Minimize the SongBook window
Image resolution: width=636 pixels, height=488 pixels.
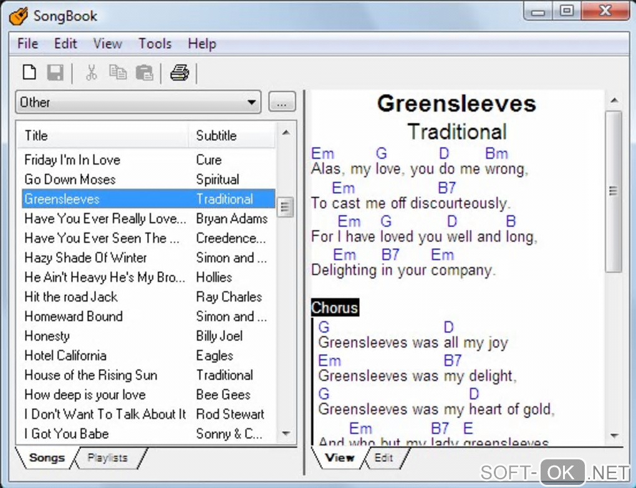[x=538, y=11]
